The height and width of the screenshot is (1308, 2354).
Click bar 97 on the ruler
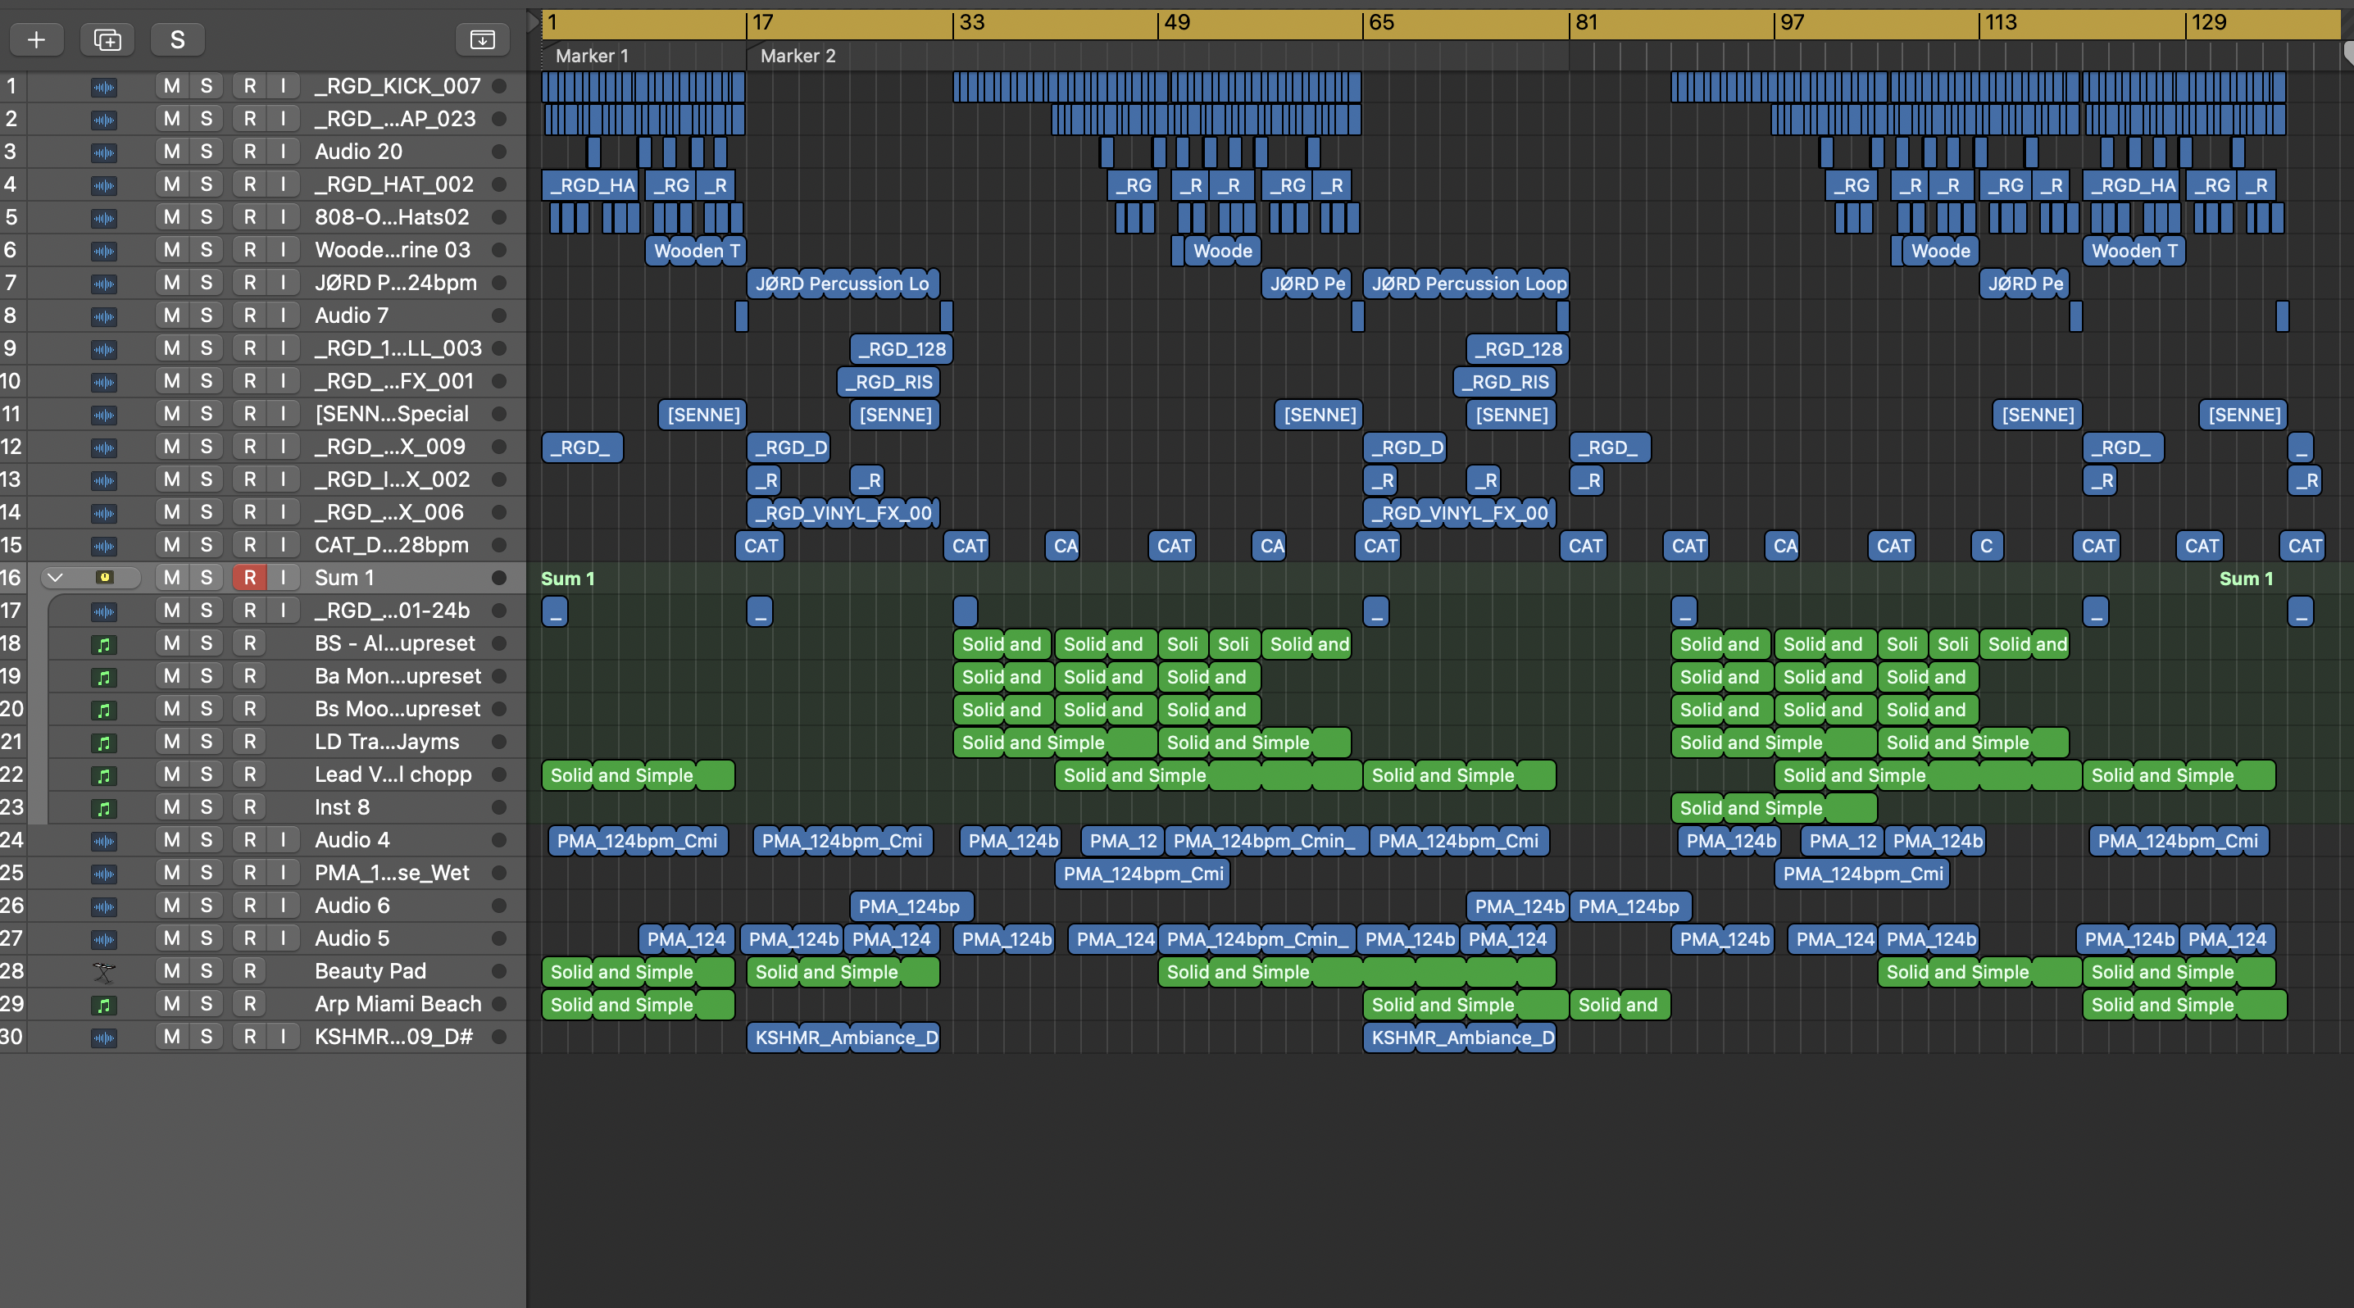(1792, 23)
